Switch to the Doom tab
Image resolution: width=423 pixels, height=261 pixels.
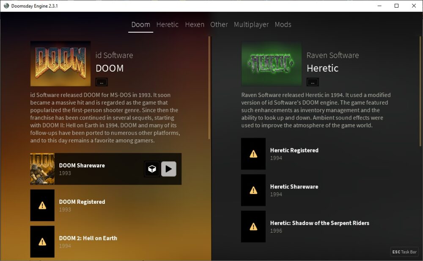140,25
